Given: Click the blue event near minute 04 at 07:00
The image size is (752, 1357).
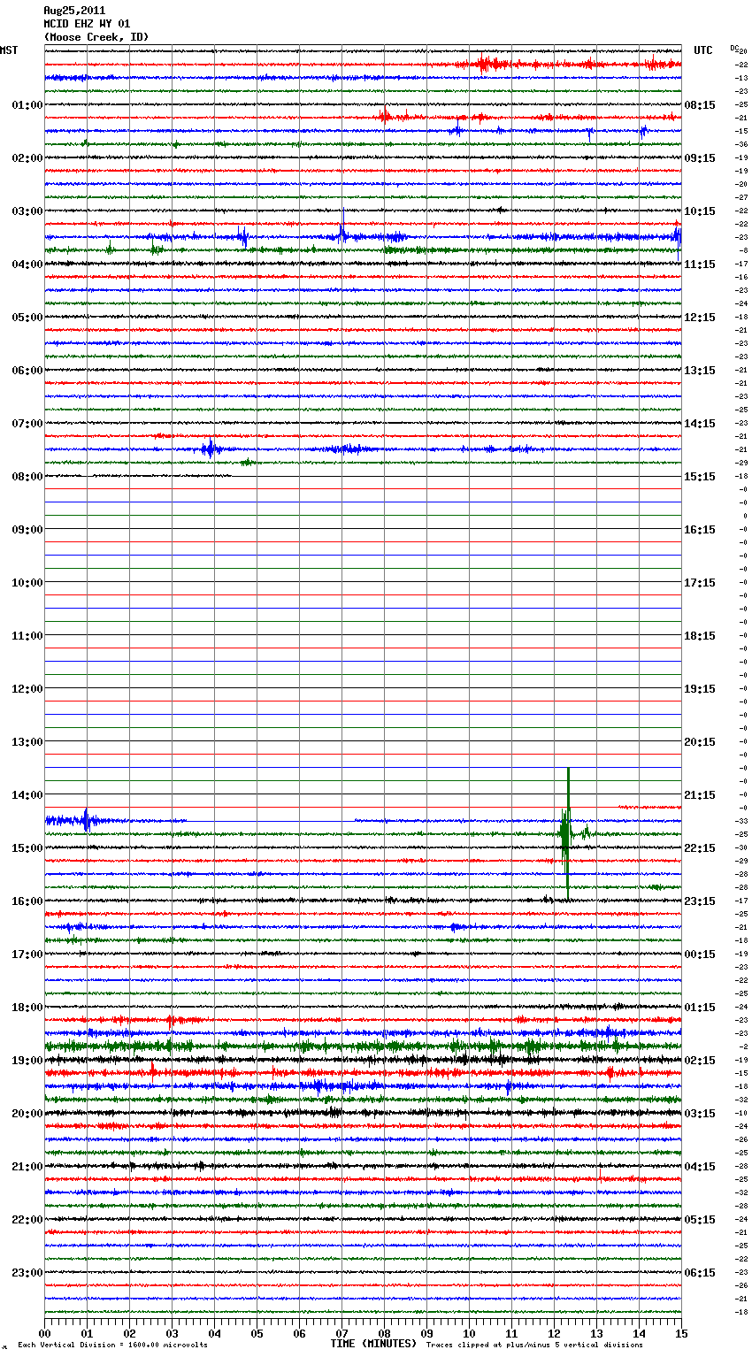Looking at the screenshot, I should tap(210, 449).
